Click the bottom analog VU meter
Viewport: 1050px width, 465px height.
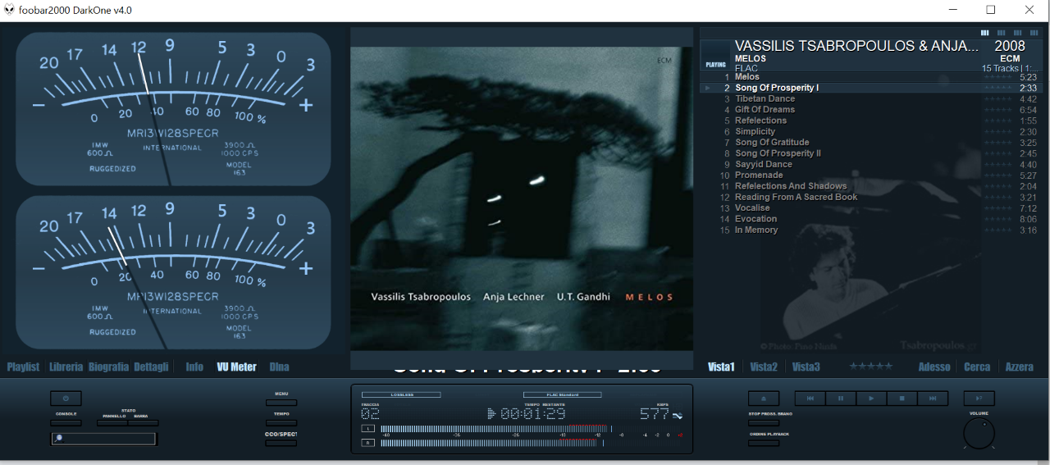click(173, 272)
